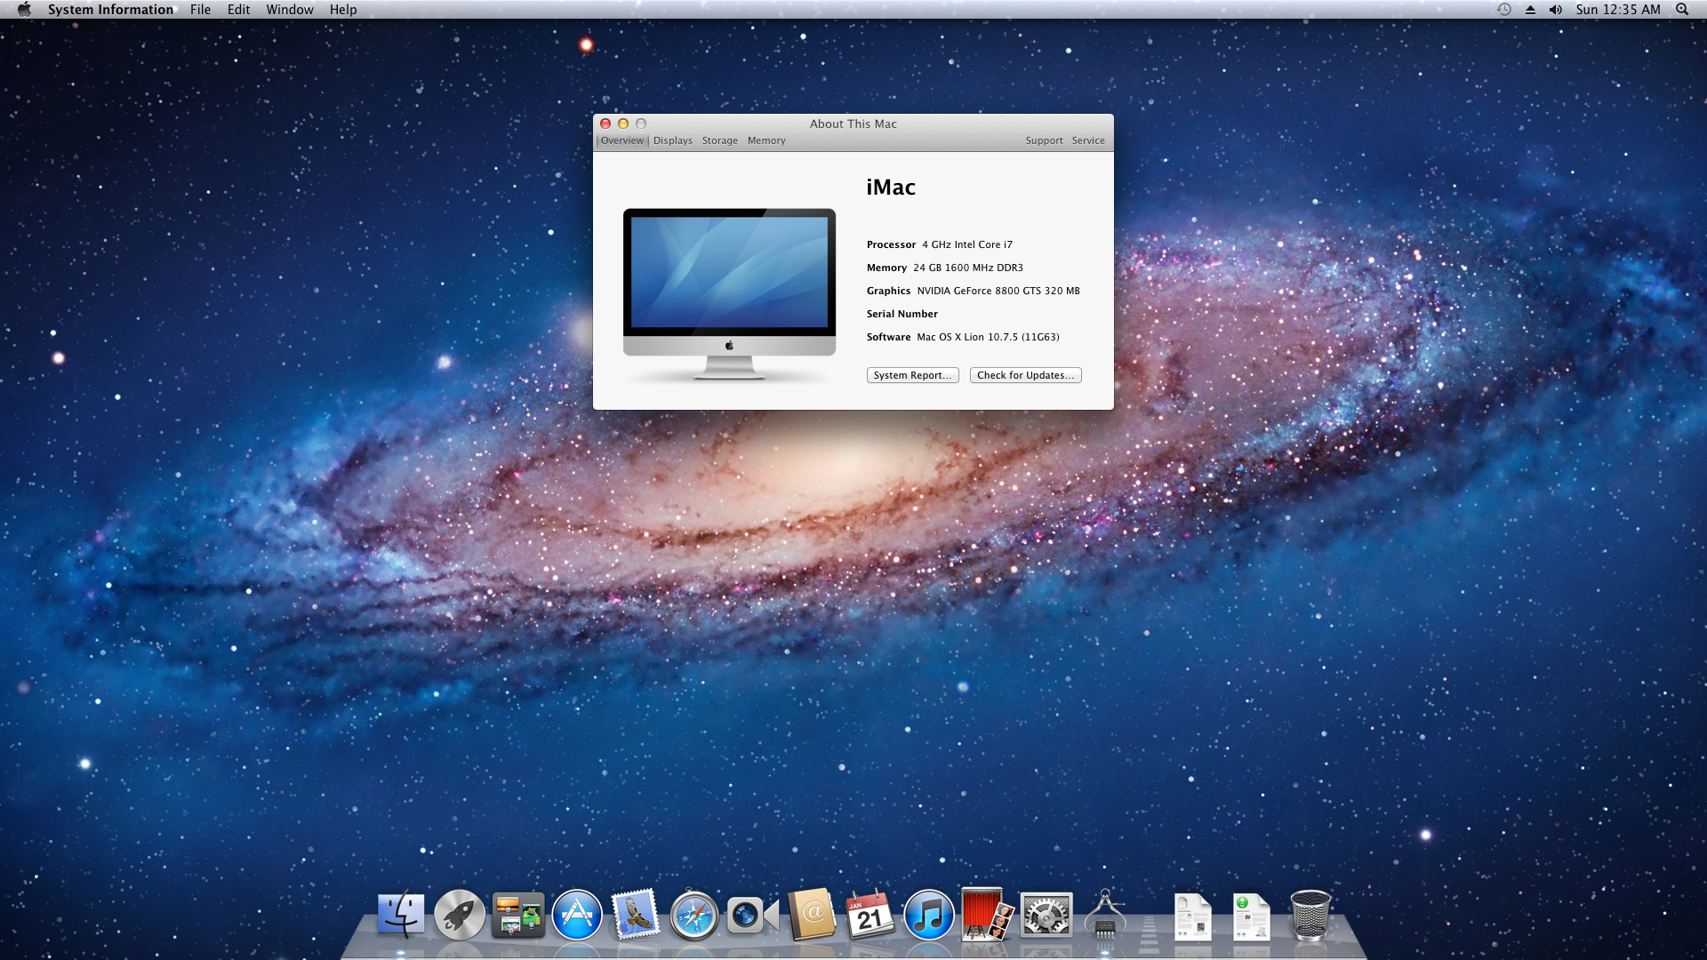Open iCal calendar showing 21
The image size is (1707, 960).
(870, 915)
